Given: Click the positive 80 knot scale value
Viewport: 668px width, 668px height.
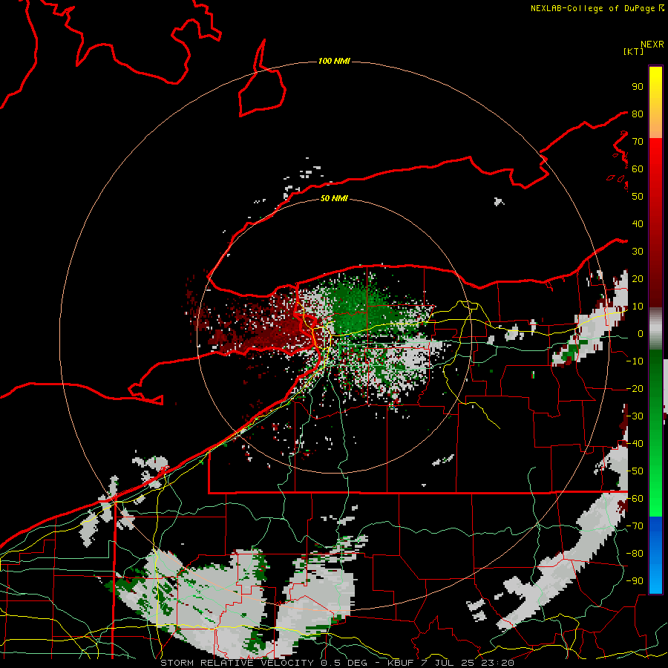Looking at the screenshot, I should pos(638,114).
